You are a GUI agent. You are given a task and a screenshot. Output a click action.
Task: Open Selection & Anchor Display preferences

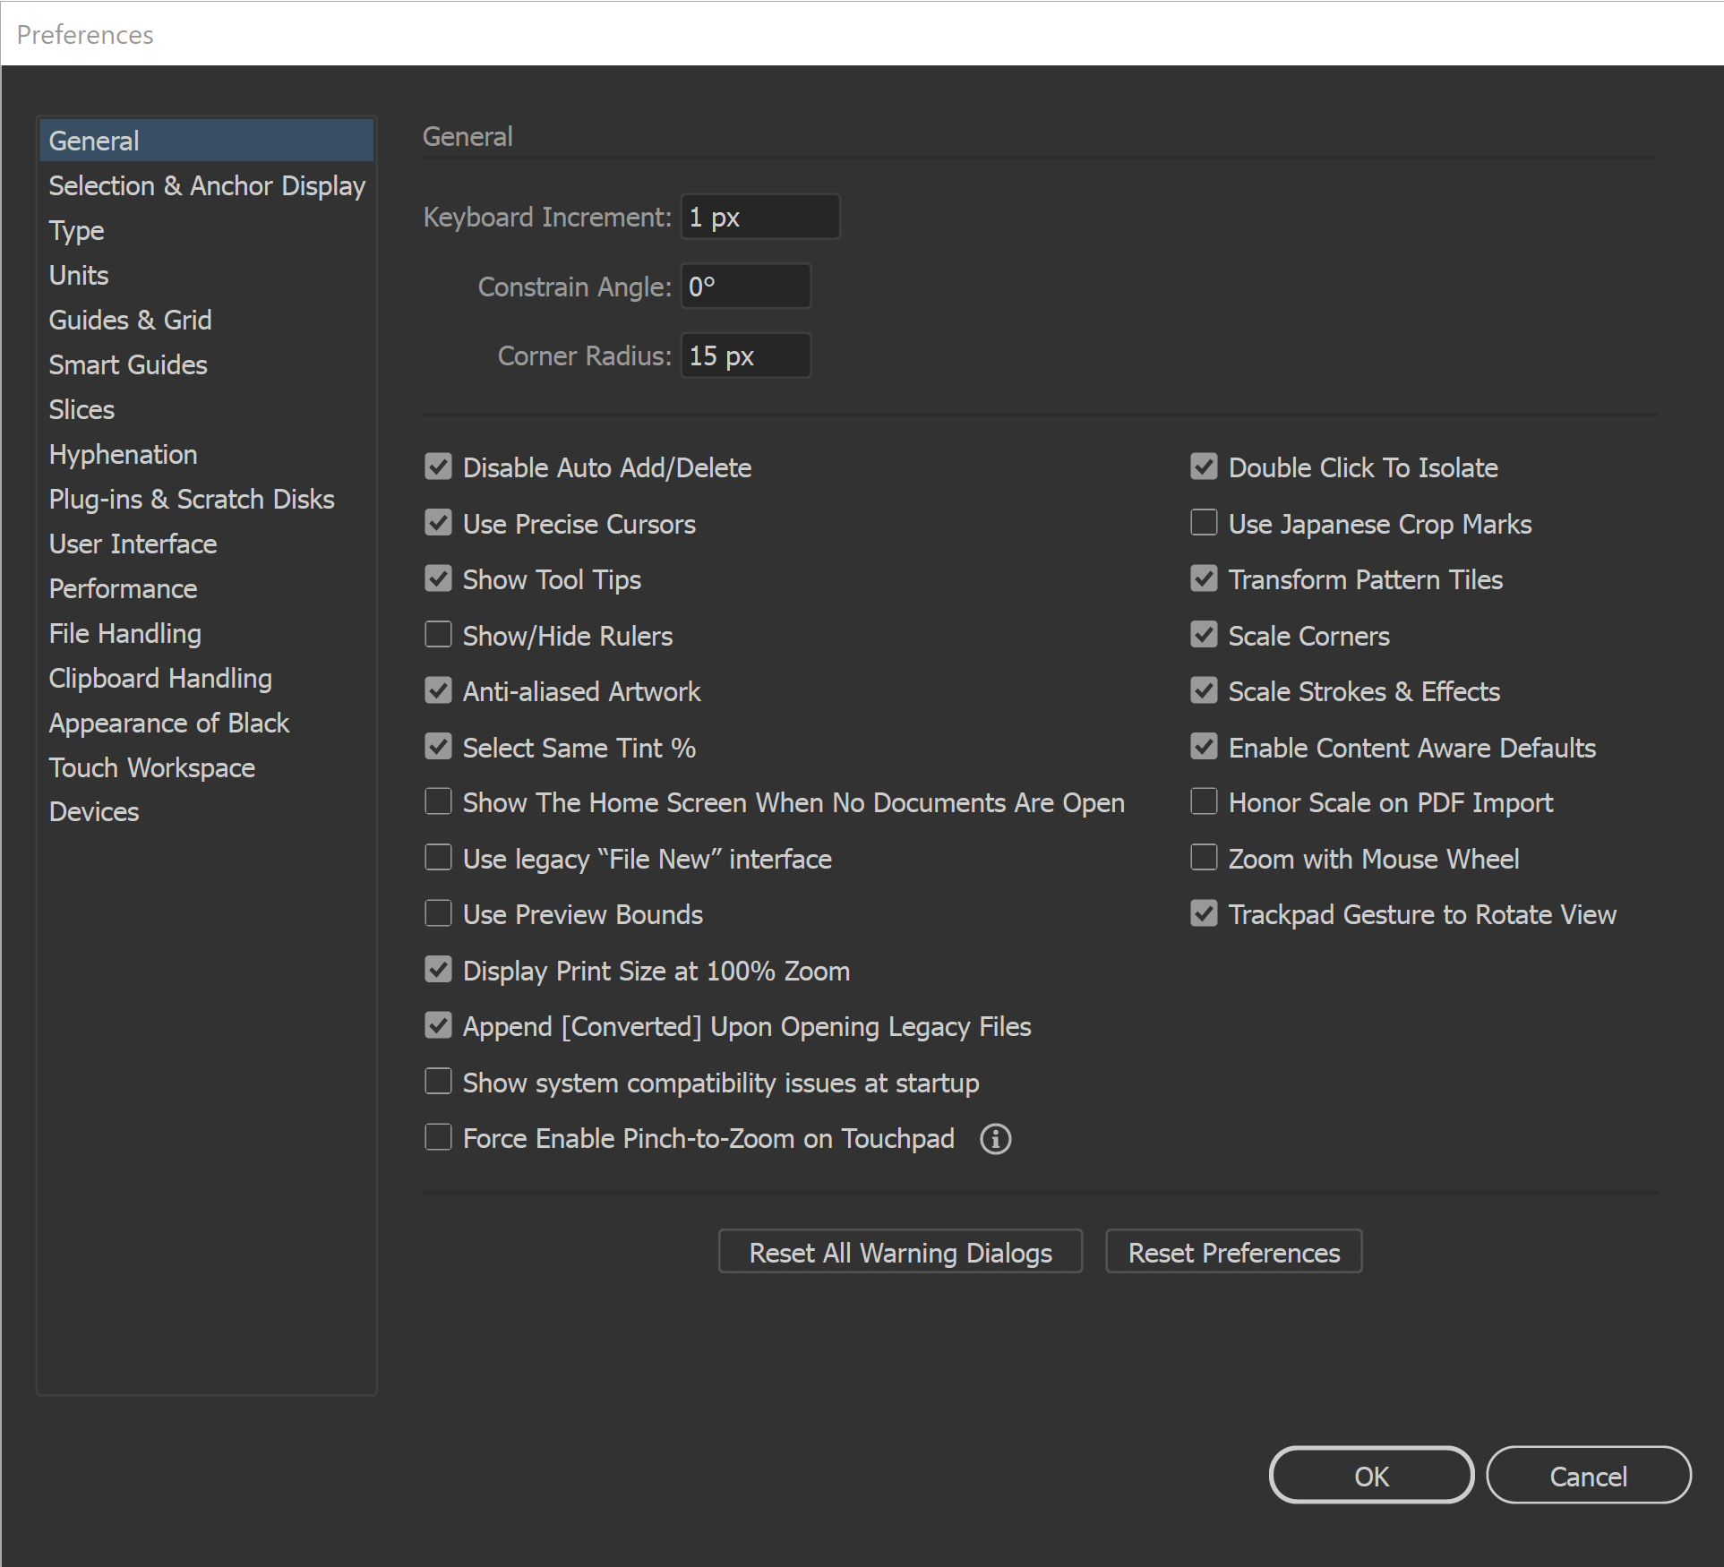(206, 185)
